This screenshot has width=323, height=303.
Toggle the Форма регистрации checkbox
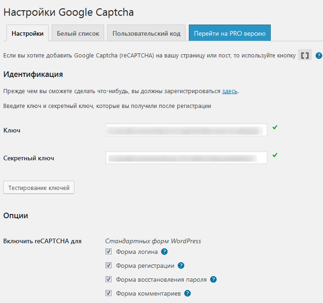click(109, 266)
